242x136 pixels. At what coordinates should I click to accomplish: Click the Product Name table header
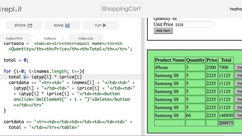point(170,60)
